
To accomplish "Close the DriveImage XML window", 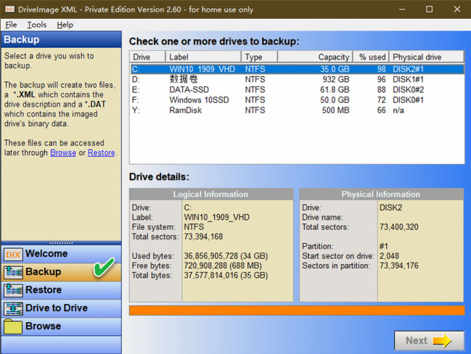I will [457, 9].
